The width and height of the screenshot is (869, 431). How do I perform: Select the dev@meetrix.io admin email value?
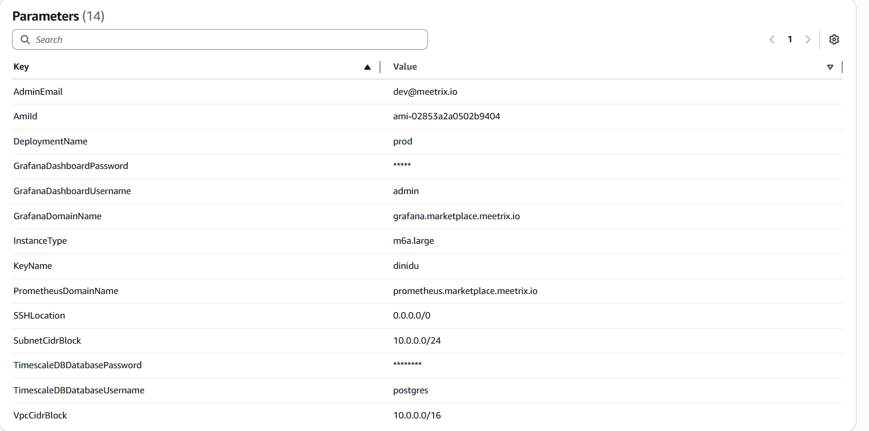coord(425,91)
